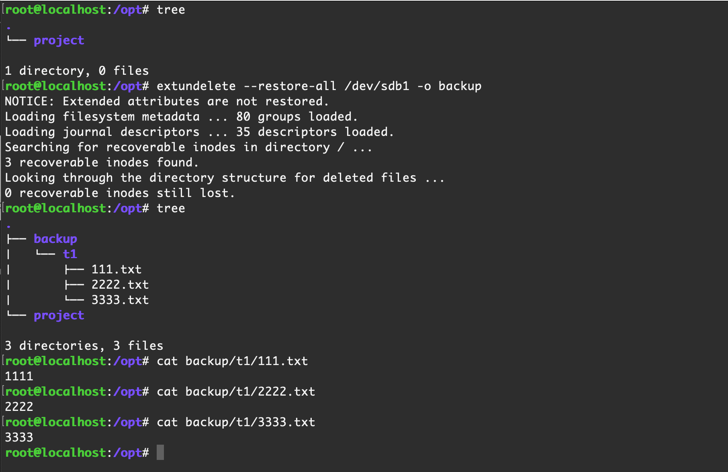Click the output line reading 3333
Screen dimensions: 728x472
19,437
